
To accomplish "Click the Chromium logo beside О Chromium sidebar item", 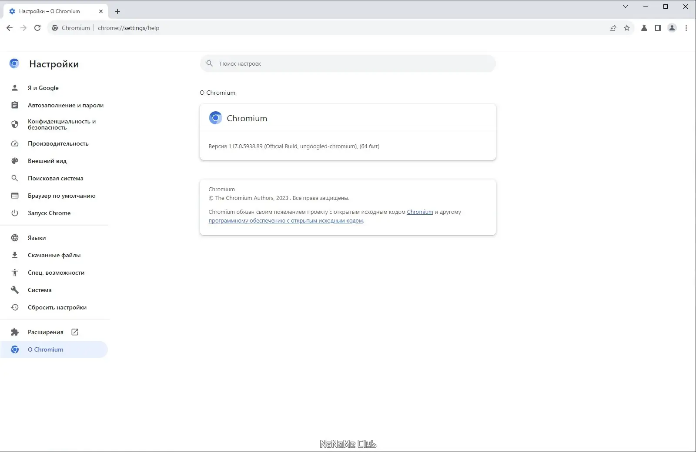I will (x=15, y=349).
